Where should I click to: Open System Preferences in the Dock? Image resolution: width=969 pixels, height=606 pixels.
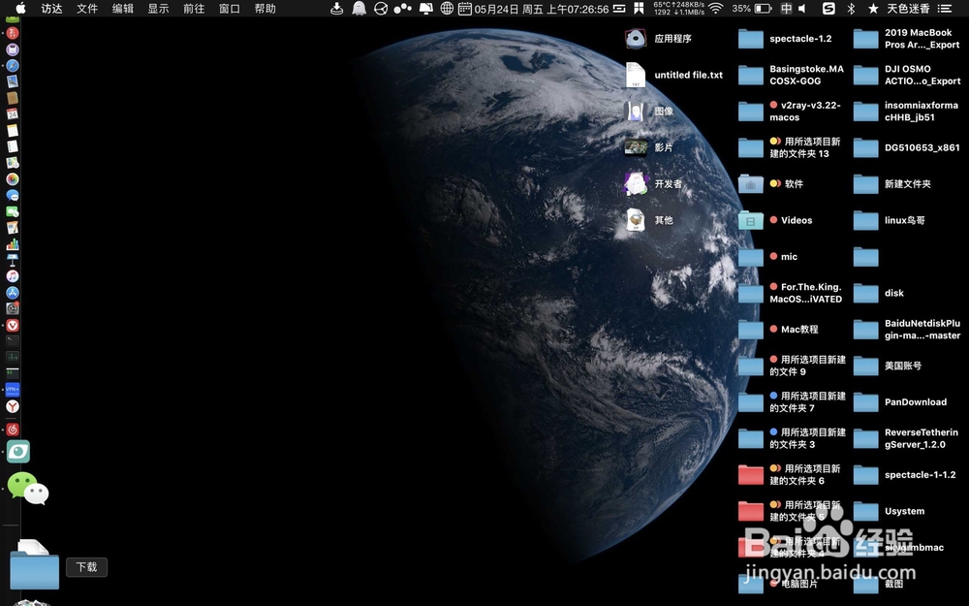13,308
